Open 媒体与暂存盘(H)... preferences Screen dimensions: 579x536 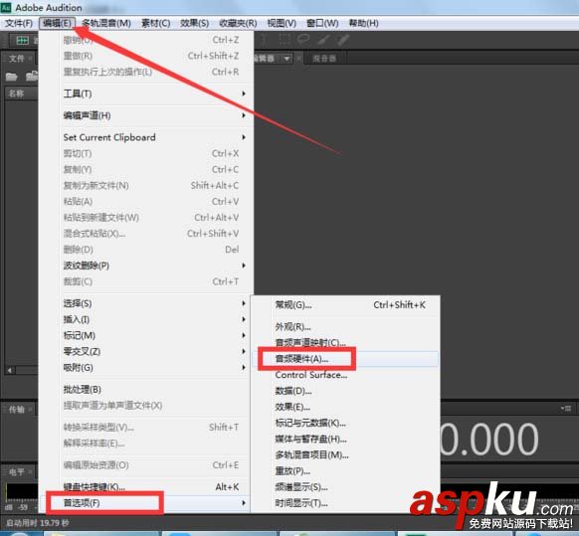coord(345,440)
